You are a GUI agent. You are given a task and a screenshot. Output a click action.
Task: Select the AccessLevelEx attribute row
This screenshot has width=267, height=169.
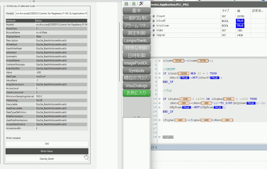click(46, 128)
